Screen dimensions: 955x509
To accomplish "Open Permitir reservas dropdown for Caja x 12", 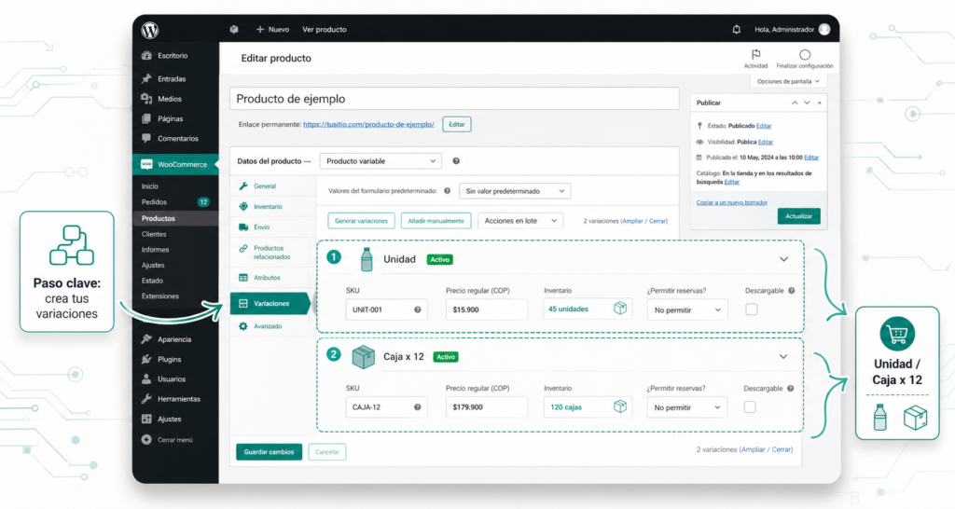I will (687, 407).
